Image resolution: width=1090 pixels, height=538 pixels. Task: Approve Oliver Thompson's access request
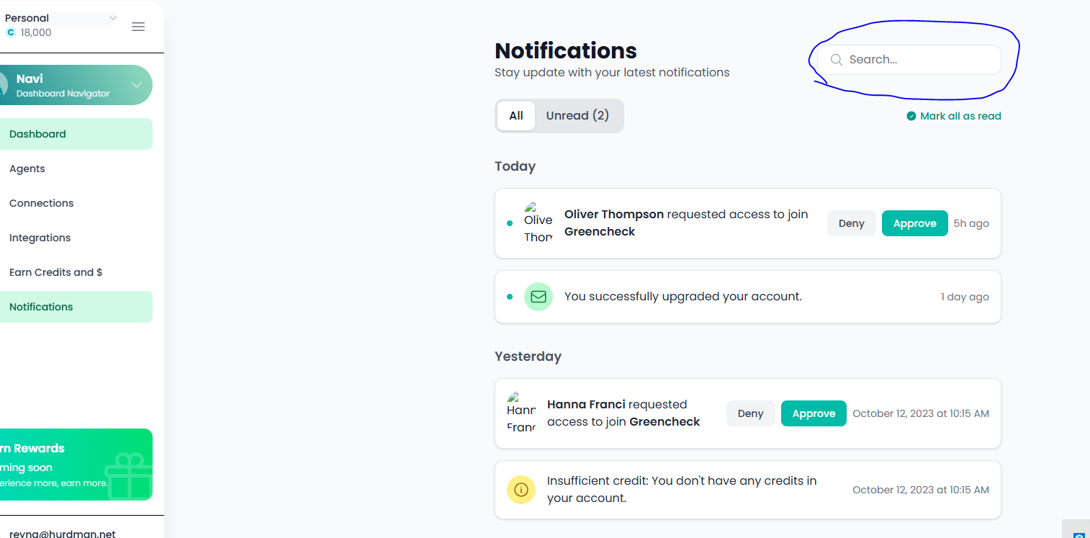tap(915, 223)
